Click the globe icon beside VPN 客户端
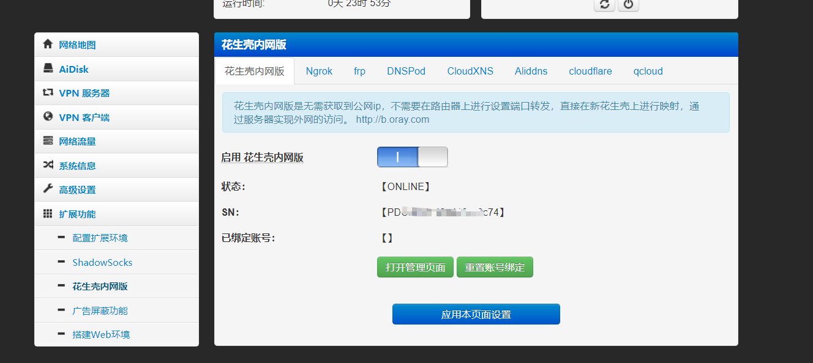The image size is (813, 363). click(48, 117)
